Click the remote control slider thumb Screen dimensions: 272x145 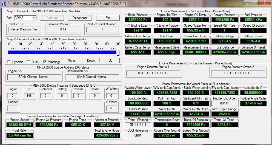[118, 52]
